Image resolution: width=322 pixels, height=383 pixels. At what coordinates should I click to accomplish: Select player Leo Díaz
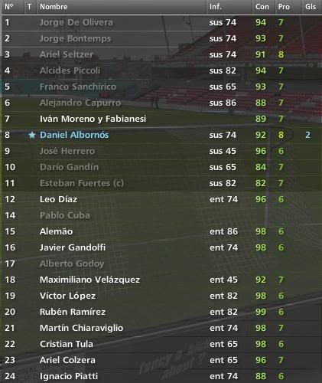coord(58,199)
